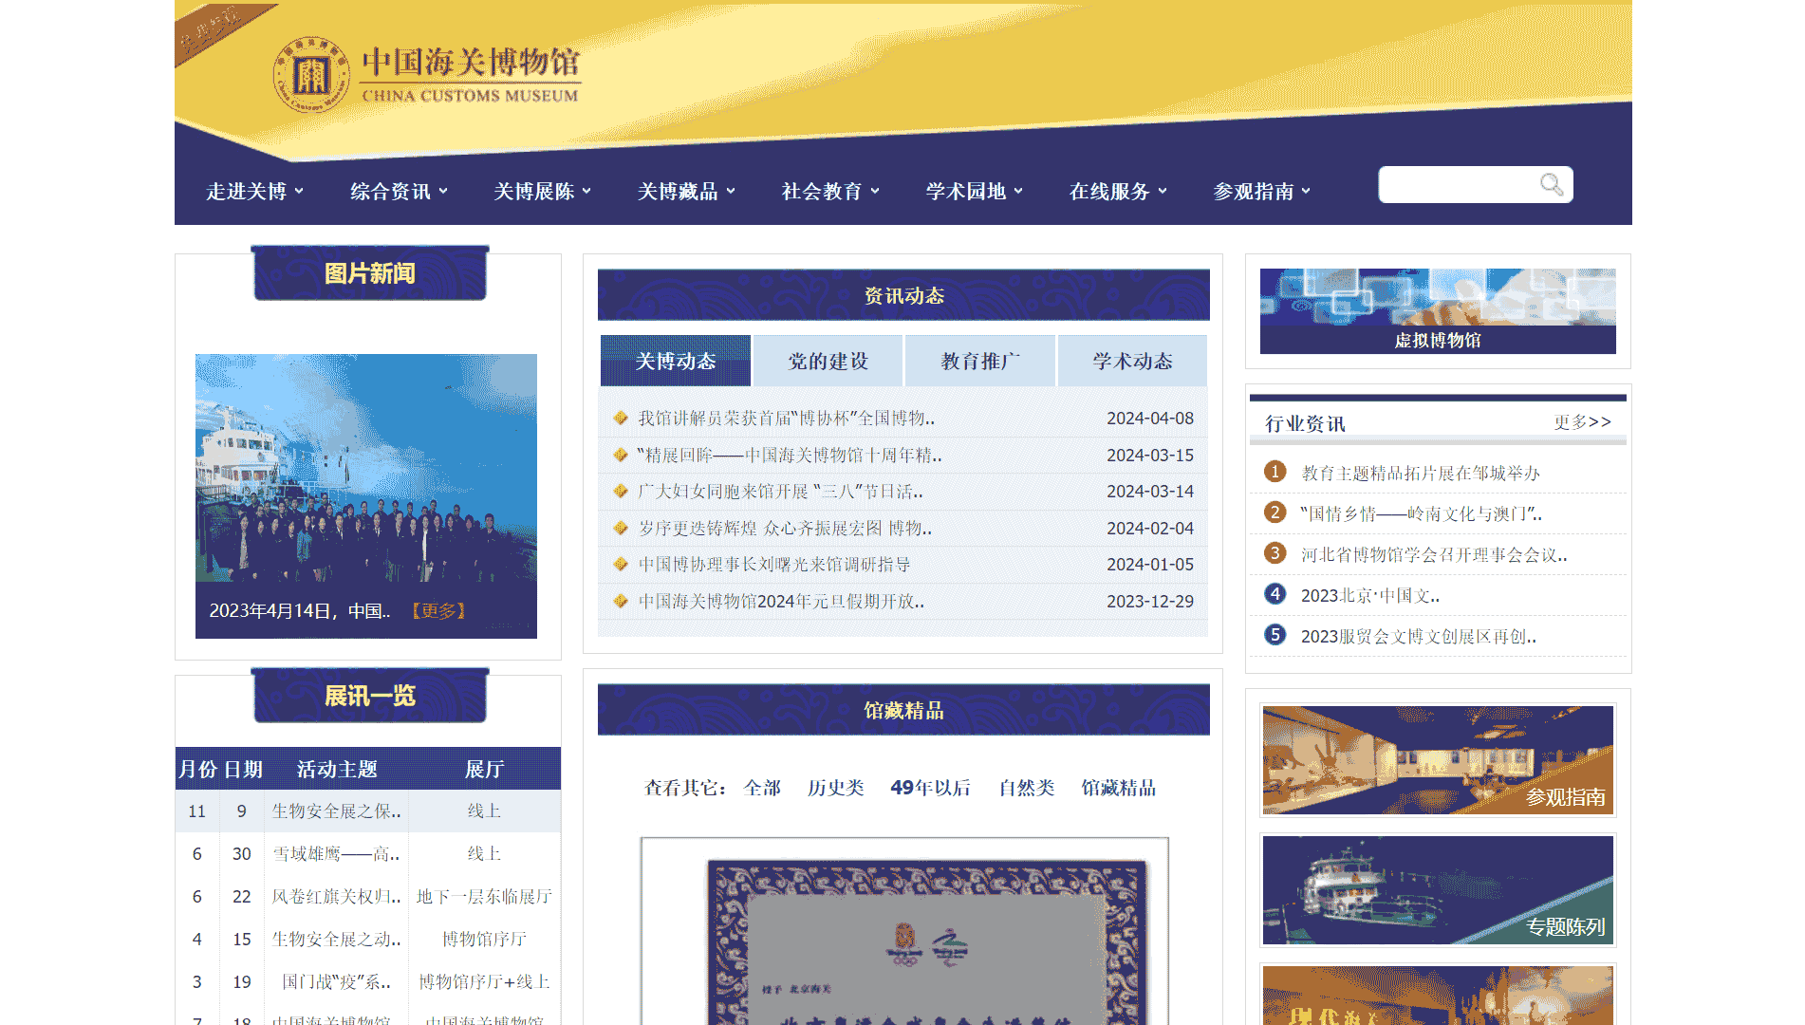Image resolution: width=1805 pixels, height=1025 pixels.
Task: Open the 参观指南 image banner
Action: pyautogui.click(x=1438, y=759)
